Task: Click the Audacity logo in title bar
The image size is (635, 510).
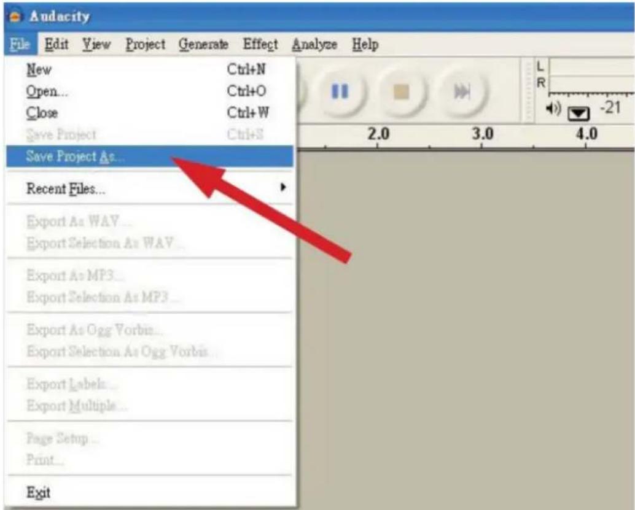Action: pos(15,16)
